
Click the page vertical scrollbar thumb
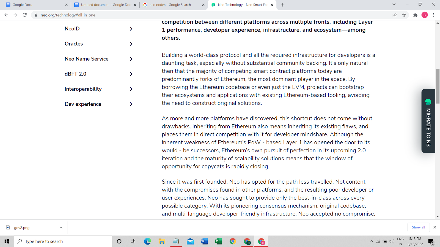[x=438, y=86]
